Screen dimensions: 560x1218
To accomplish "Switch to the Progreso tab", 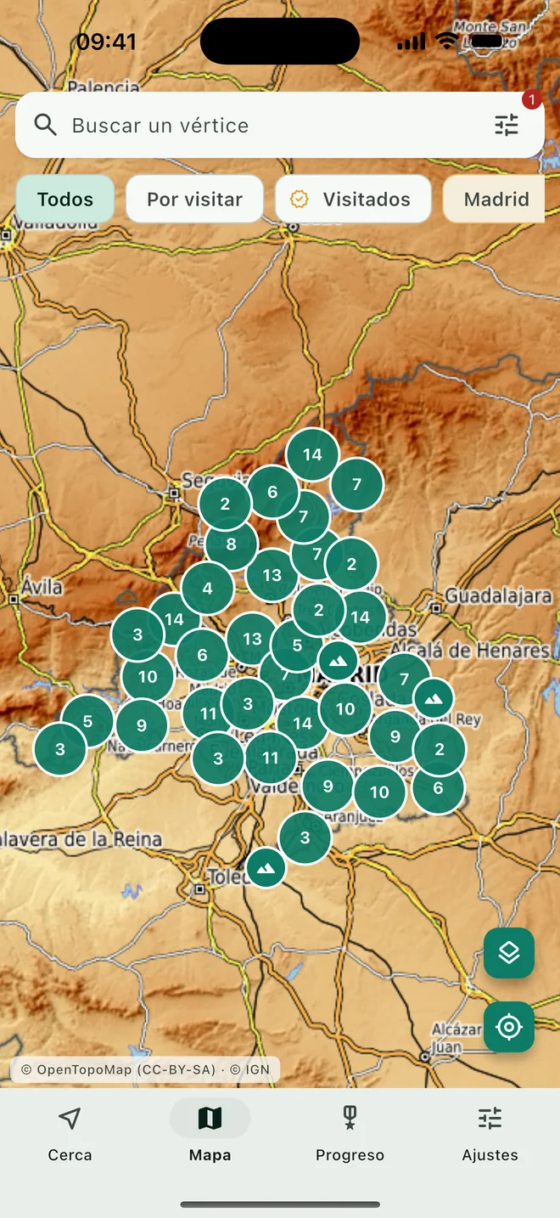I will click(x=350, y=1134).
